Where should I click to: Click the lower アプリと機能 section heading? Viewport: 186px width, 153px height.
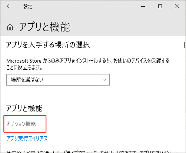coord(24,108)
